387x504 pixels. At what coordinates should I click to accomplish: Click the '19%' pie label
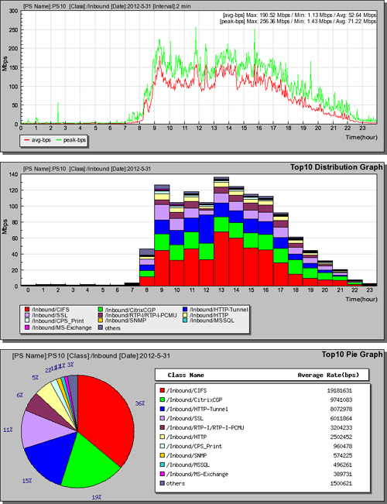(x=97, y=497)
